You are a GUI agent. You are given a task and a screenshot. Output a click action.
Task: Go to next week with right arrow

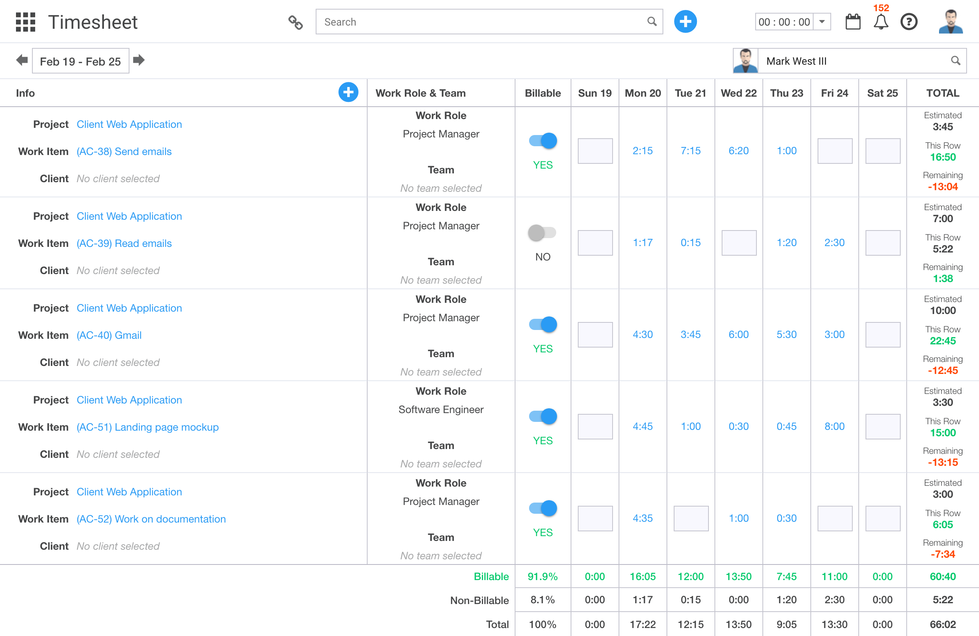click(139, 60)
